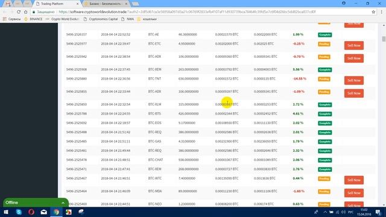Screen dimensions: 386x217
Task: Open the Crypto World Evolution bookmark
Action: (x=62, y=19)
